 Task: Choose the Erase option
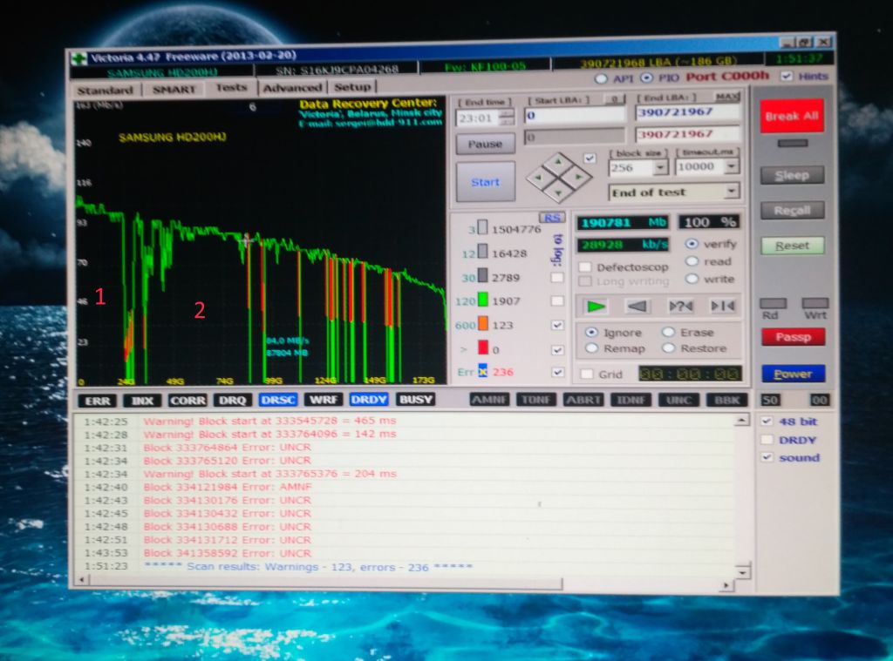point(669,332)
